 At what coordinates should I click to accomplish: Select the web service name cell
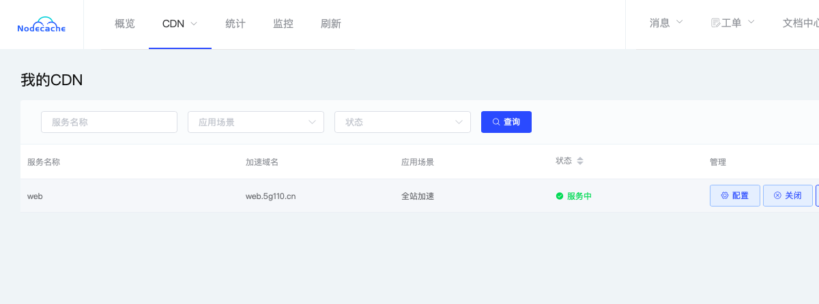(35, 196)
